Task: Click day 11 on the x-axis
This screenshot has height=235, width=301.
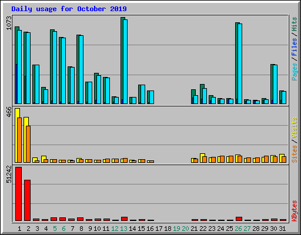Action: pos(106,229)
